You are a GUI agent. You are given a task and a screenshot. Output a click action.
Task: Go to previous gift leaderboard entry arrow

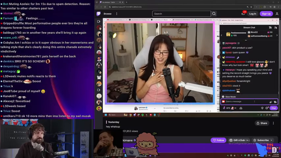click(x=221, y=35)
